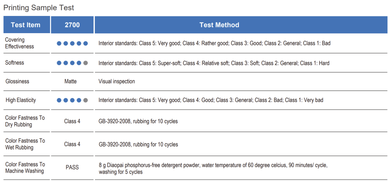The height and width of the screenshot is (182, 391).
Task: Click the first blue dot in the Softness row
Action: [x=59, y=63]
